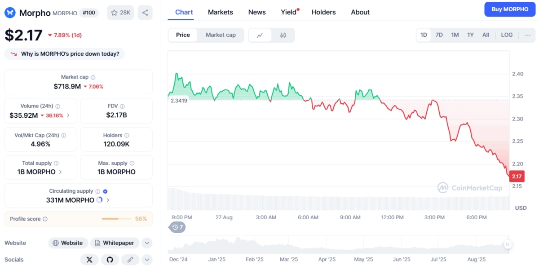Open the Markets tab
The height and width of the screenshot is (266, 539).
click(x=220, y=12)
